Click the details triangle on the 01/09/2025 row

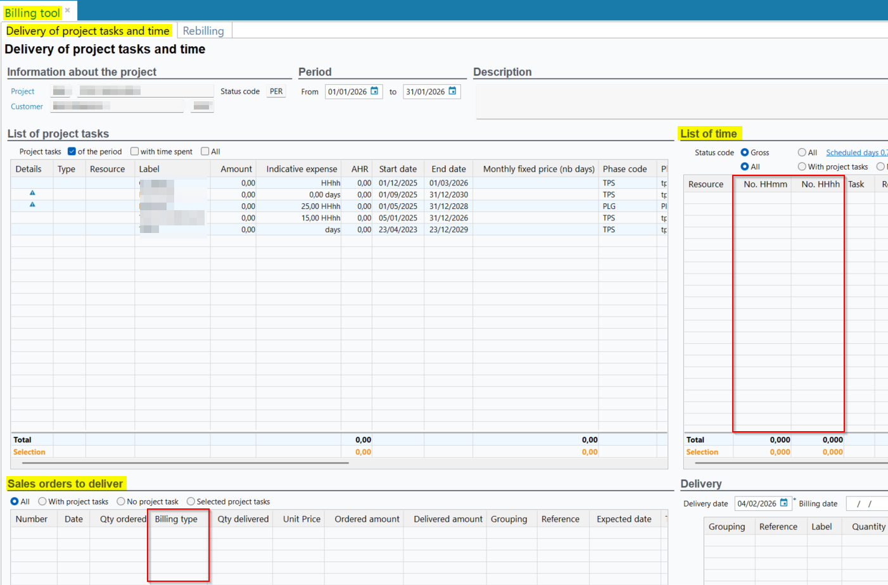(32, 193)
